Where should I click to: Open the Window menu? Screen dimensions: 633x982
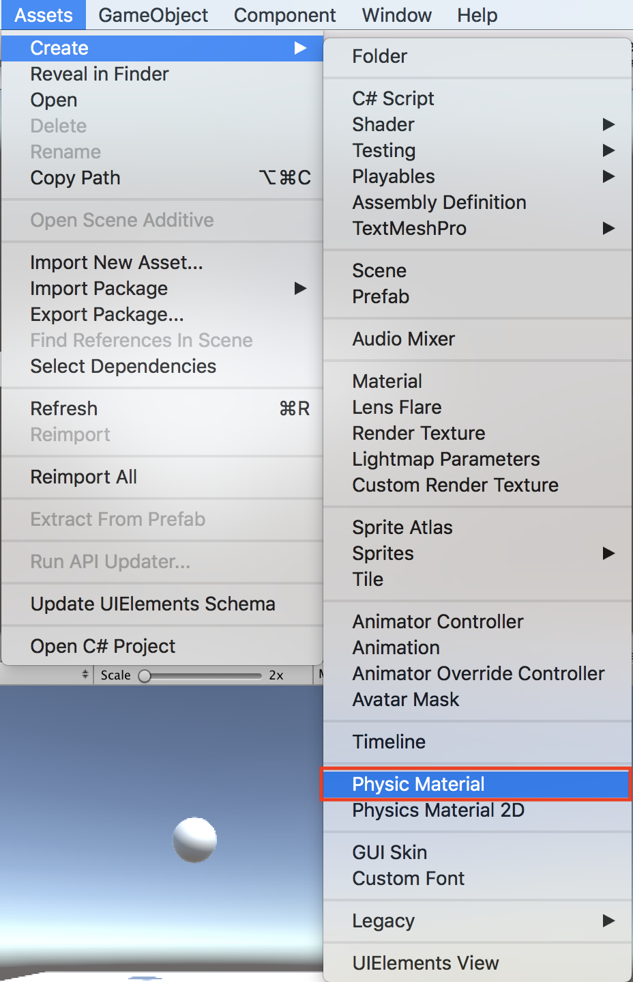[396, 15]
